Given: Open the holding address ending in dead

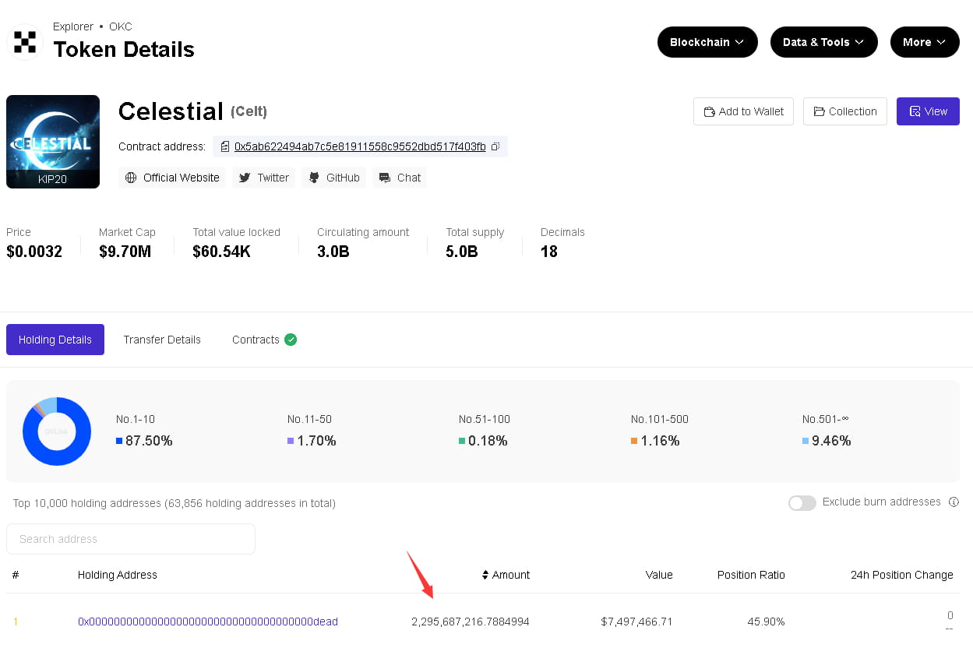Looking at the screenshot, I should 208,622.
